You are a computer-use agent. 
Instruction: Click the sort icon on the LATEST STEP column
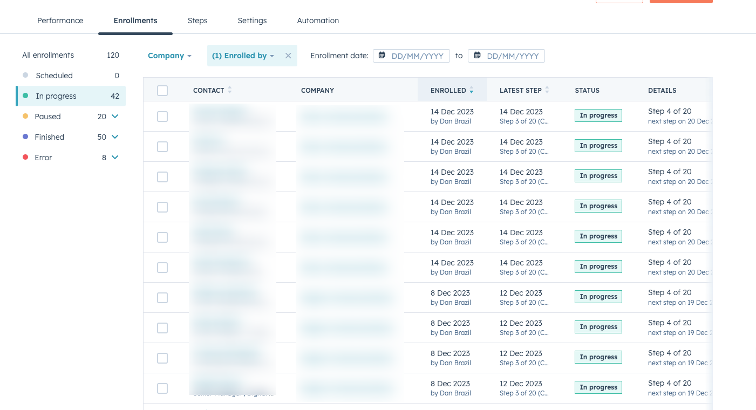(547, 90)
